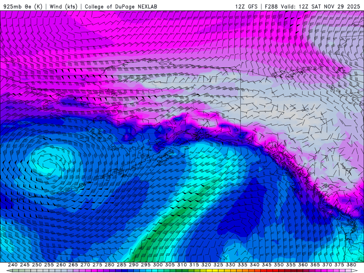Image resolution: width=364 pixels, height=273 pixels.
Task: Click the 350 value on the color scale
Action: (x=278, y=265)
